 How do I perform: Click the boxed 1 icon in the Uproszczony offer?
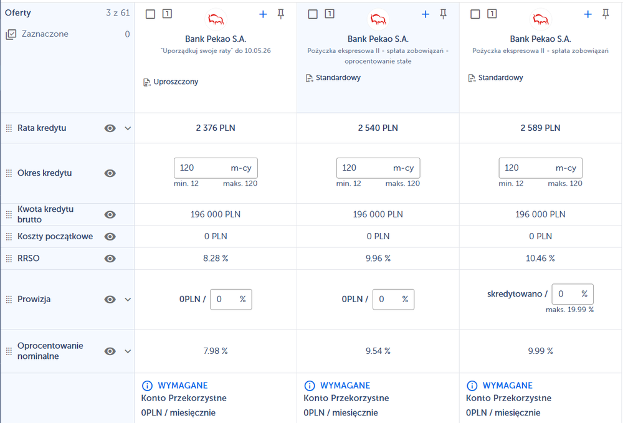[x=167, y=14]
